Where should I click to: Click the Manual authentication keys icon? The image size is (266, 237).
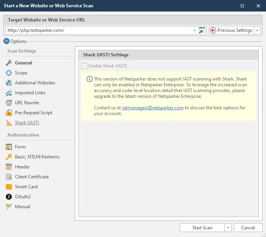(x=9, y=207)
